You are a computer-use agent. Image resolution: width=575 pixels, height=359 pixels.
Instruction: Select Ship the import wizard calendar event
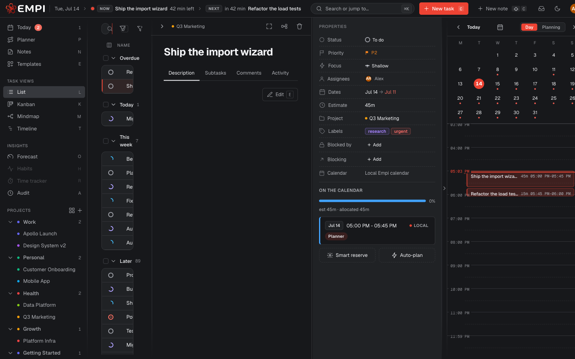(520, 179)
